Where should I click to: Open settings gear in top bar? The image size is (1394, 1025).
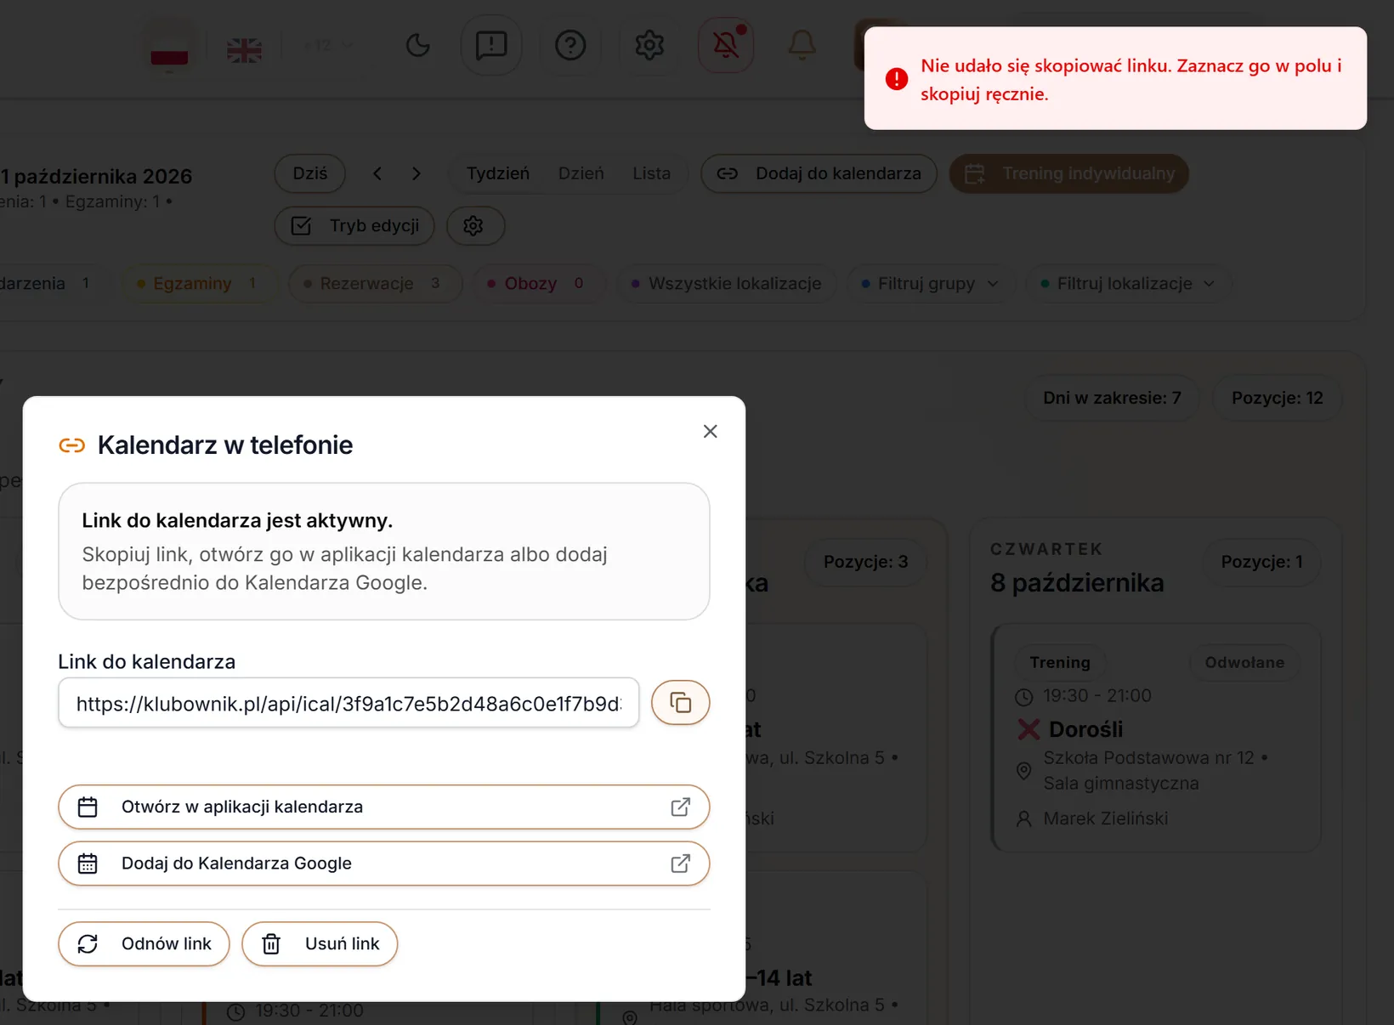click(649, 45)
